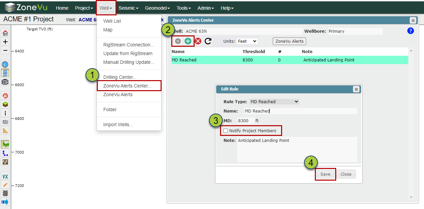Viewport: 424px width, 209px height.
Task: Save the edited rule
Action: coord(326,174)
